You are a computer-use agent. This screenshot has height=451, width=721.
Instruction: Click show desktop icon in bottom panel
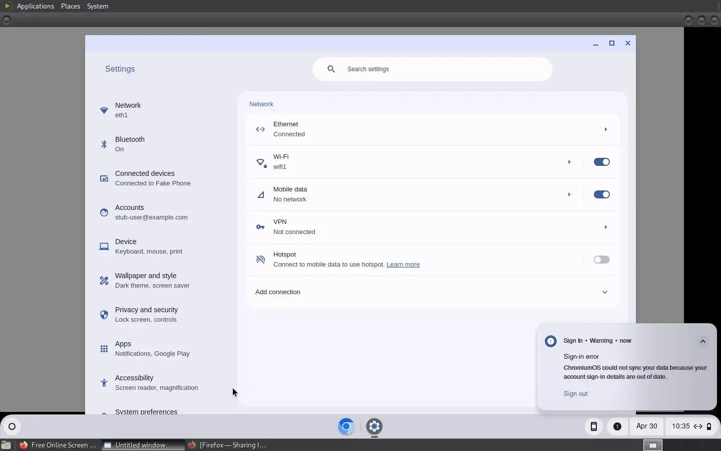coord(6,445)
